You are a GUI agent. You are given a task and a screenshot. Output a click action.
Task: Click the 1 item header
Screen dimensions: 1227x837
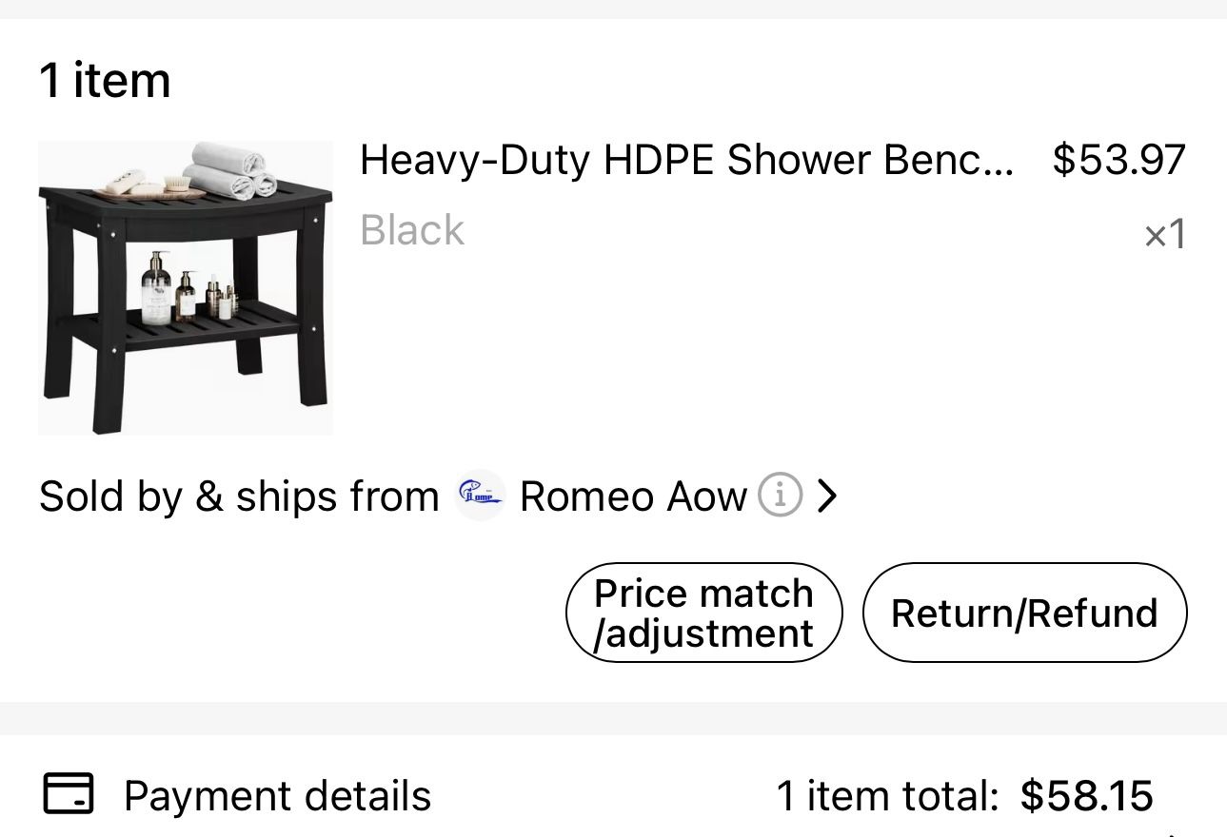(x=104, y=79)
